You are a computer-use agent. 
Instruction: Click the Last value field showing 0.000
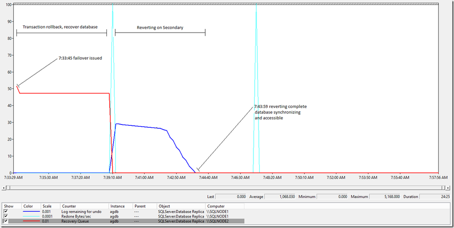231,196
